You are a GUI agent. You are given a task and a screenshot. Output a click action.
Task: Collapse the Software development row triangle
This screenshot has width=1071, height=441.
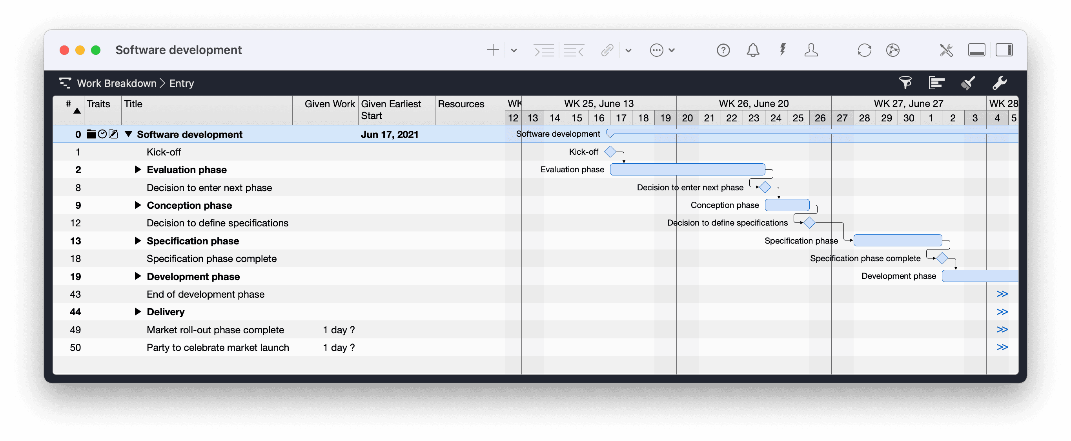point(128,134)
